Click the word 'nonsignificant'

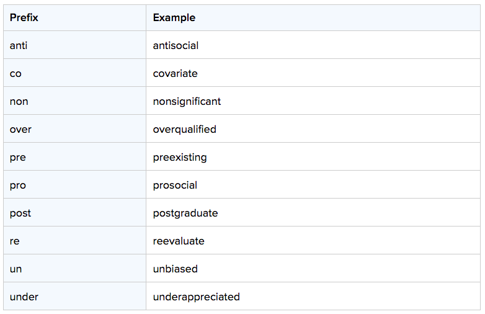(187, 102)
